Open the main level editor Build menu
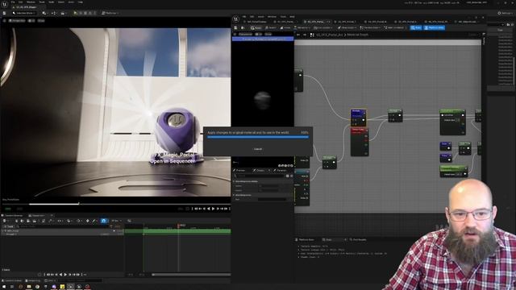This screenshot has width=516, height=290. [x=52, y=2]
